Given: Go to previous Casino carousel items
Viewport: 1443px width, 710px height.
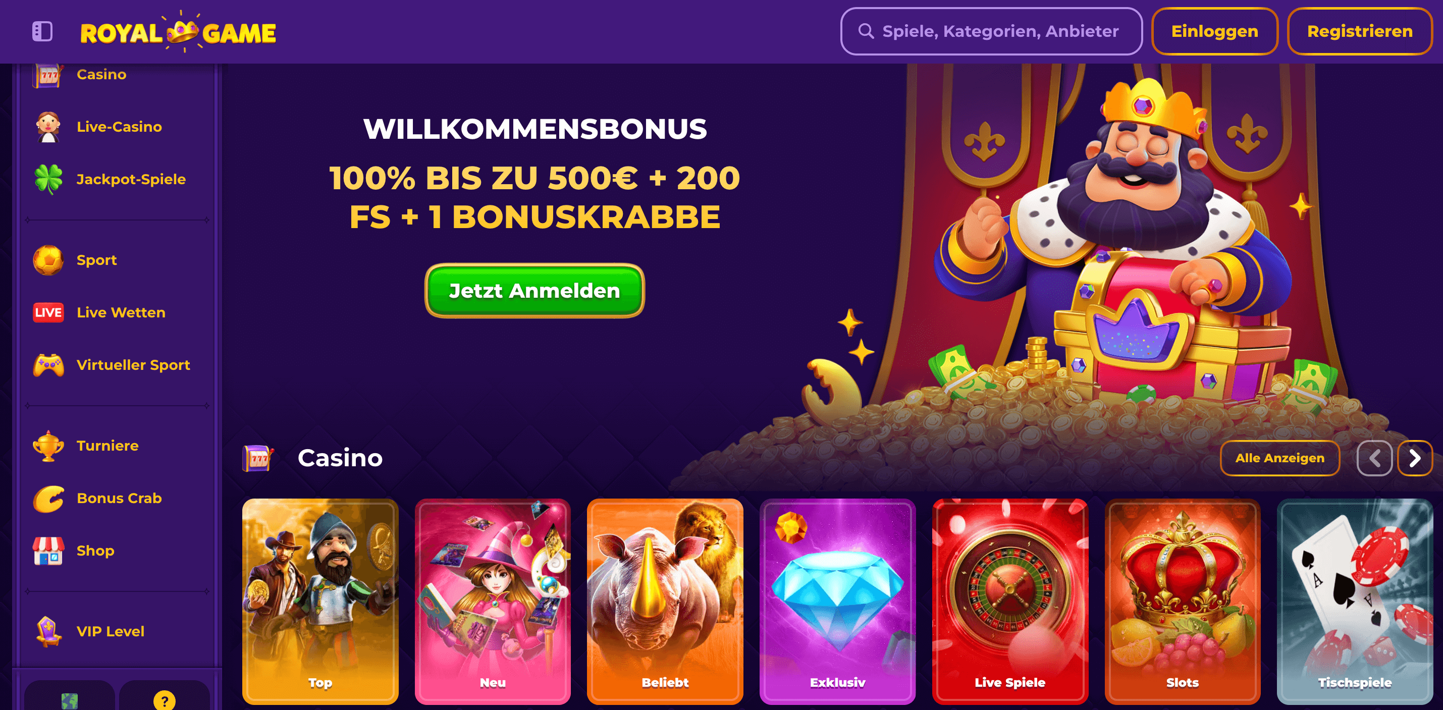Looking at the screenshot, I should 1374,458.
